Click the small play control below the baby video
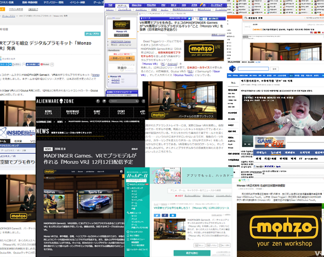 click(245, 144)
